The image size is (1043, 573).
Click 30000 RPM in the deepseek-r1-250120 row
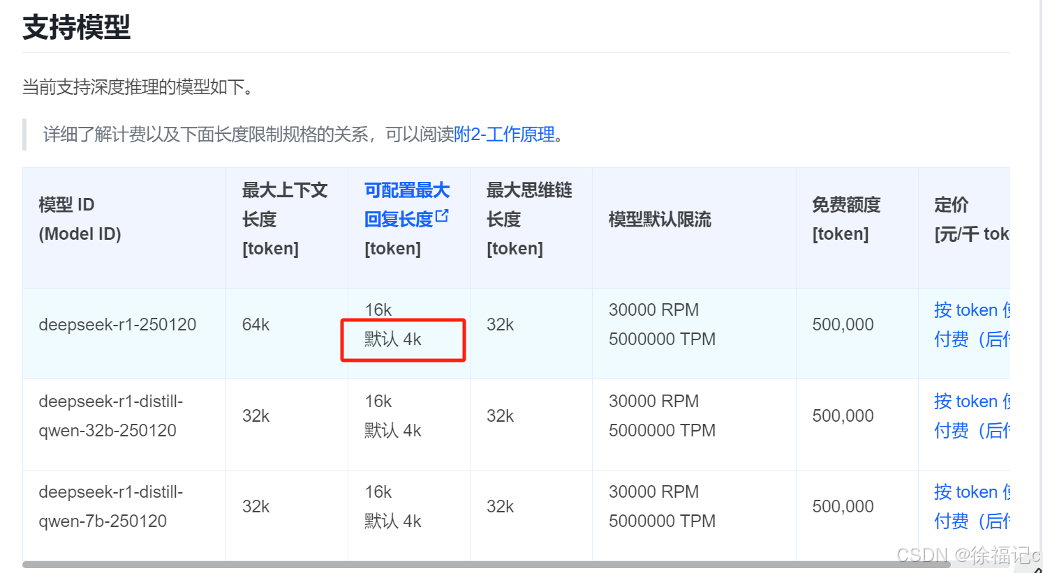653,310
